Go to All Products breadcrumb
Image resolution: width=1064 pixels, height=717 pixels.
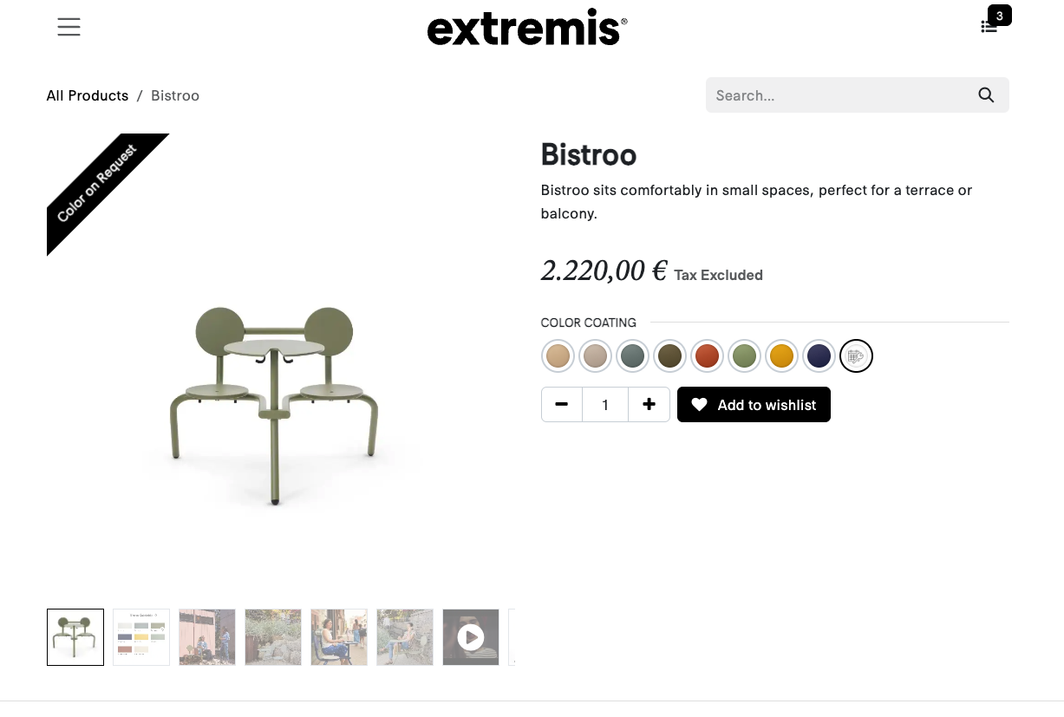tap(88, 95)
